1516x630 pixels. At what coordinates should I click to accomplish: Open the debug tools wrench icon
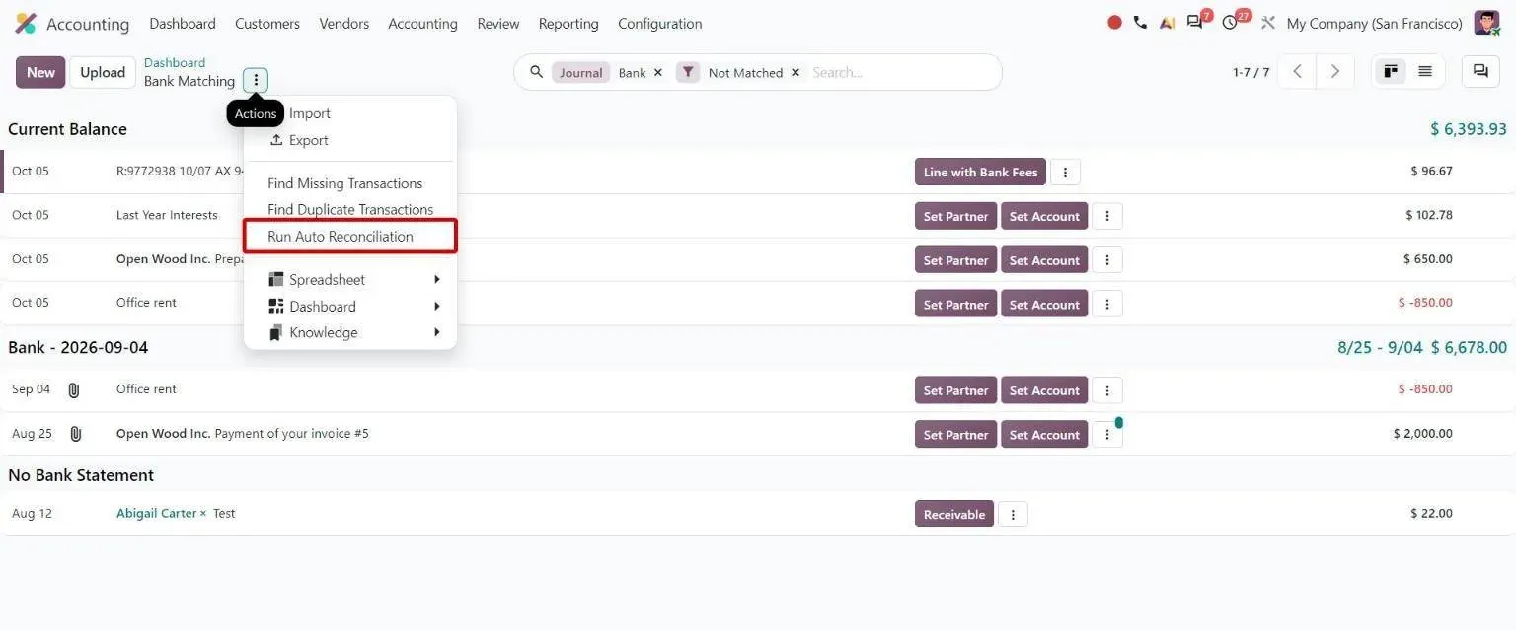pos(1268,23)
